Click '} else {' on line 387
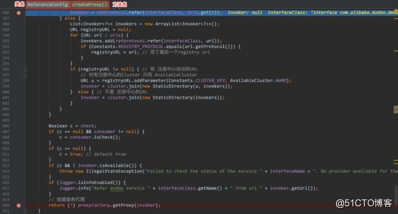Viewport: 398px width, 214px height. click(70, 18)
